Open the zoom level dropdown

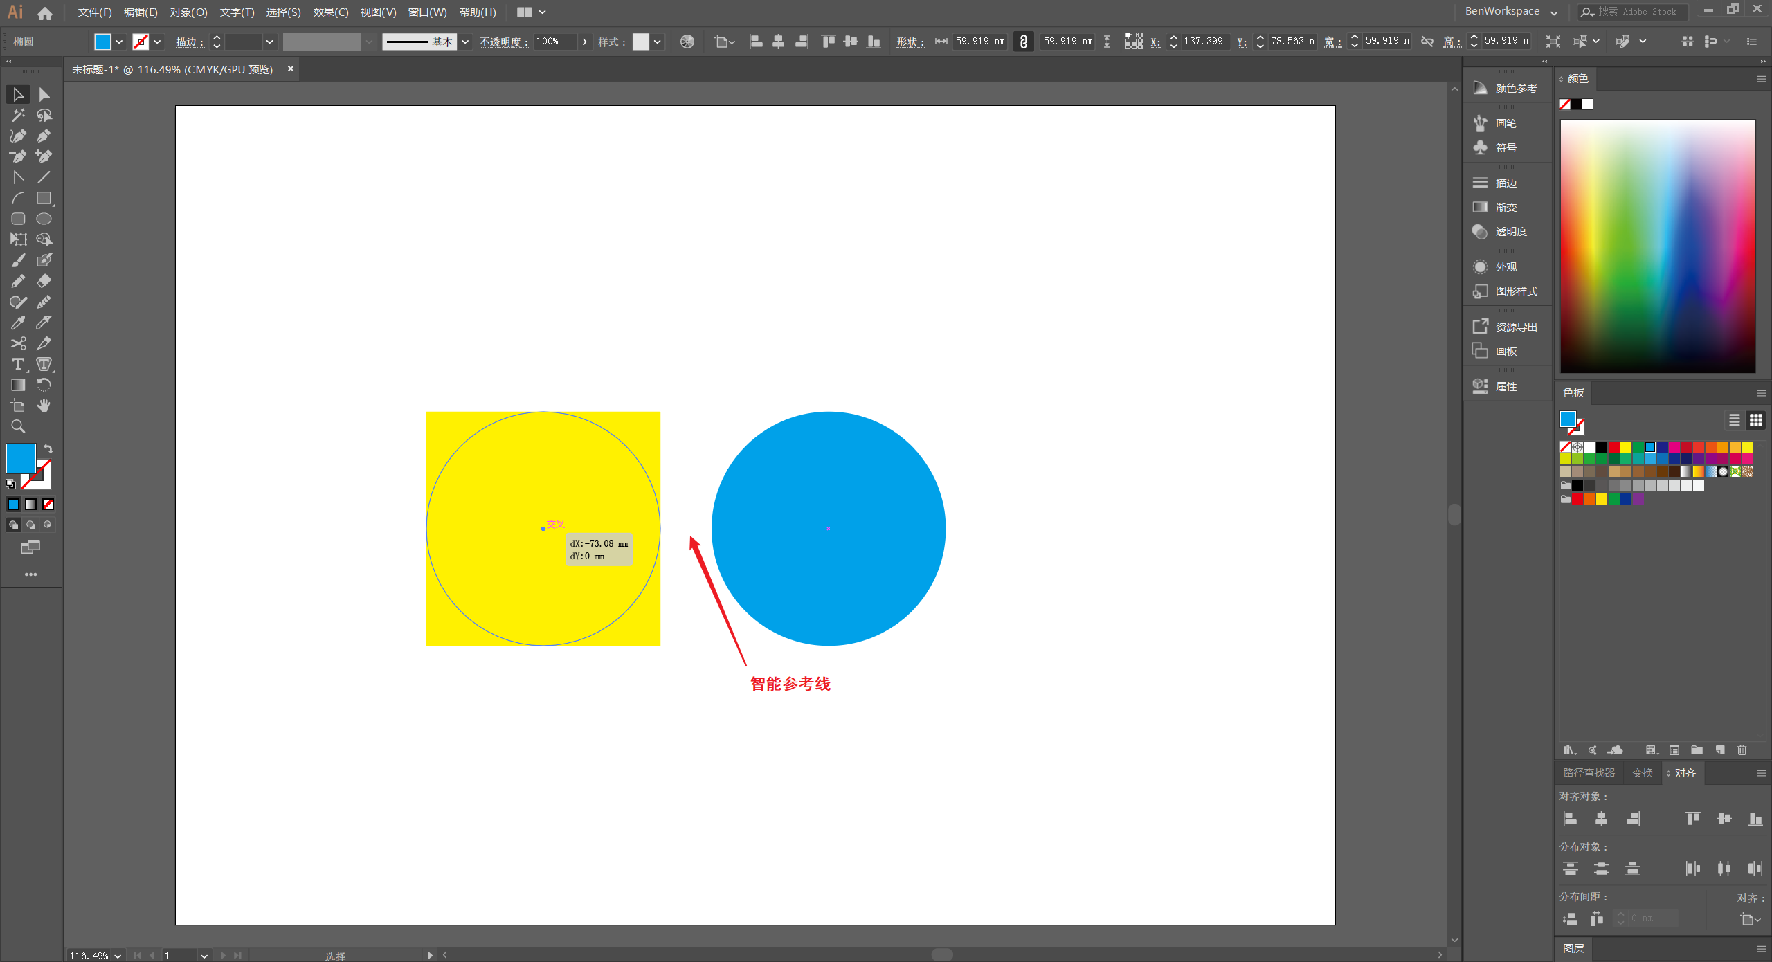click(x=118, y=956)
